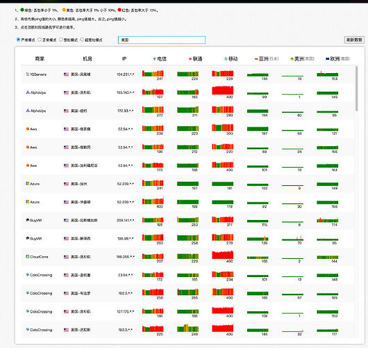Open the 198.98 BuyVM 美洲 ping chart
Image resolution: width=368 pixels, height=348 pixels.
coord(292,238)
